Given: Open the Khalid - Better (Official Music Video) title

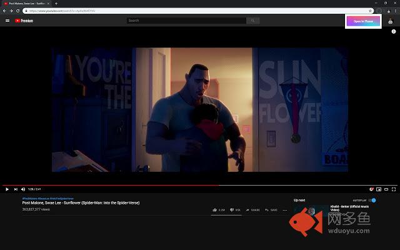Looking at the screenshot, I should tap(350, 208).
